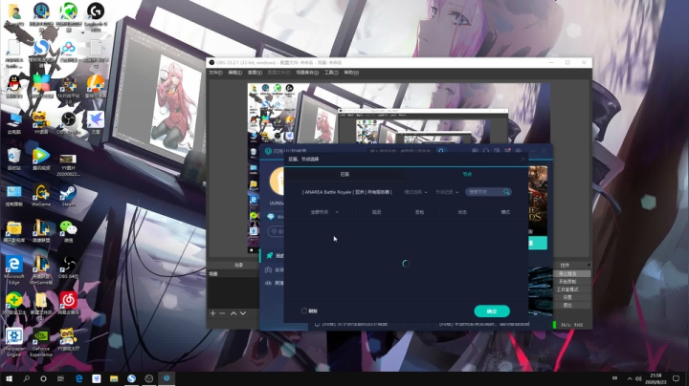Expand the 全部节点 filter dropdown

(324, 212)
